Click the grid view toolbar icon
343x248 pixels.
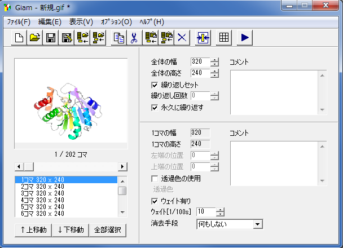click(224, 38)
